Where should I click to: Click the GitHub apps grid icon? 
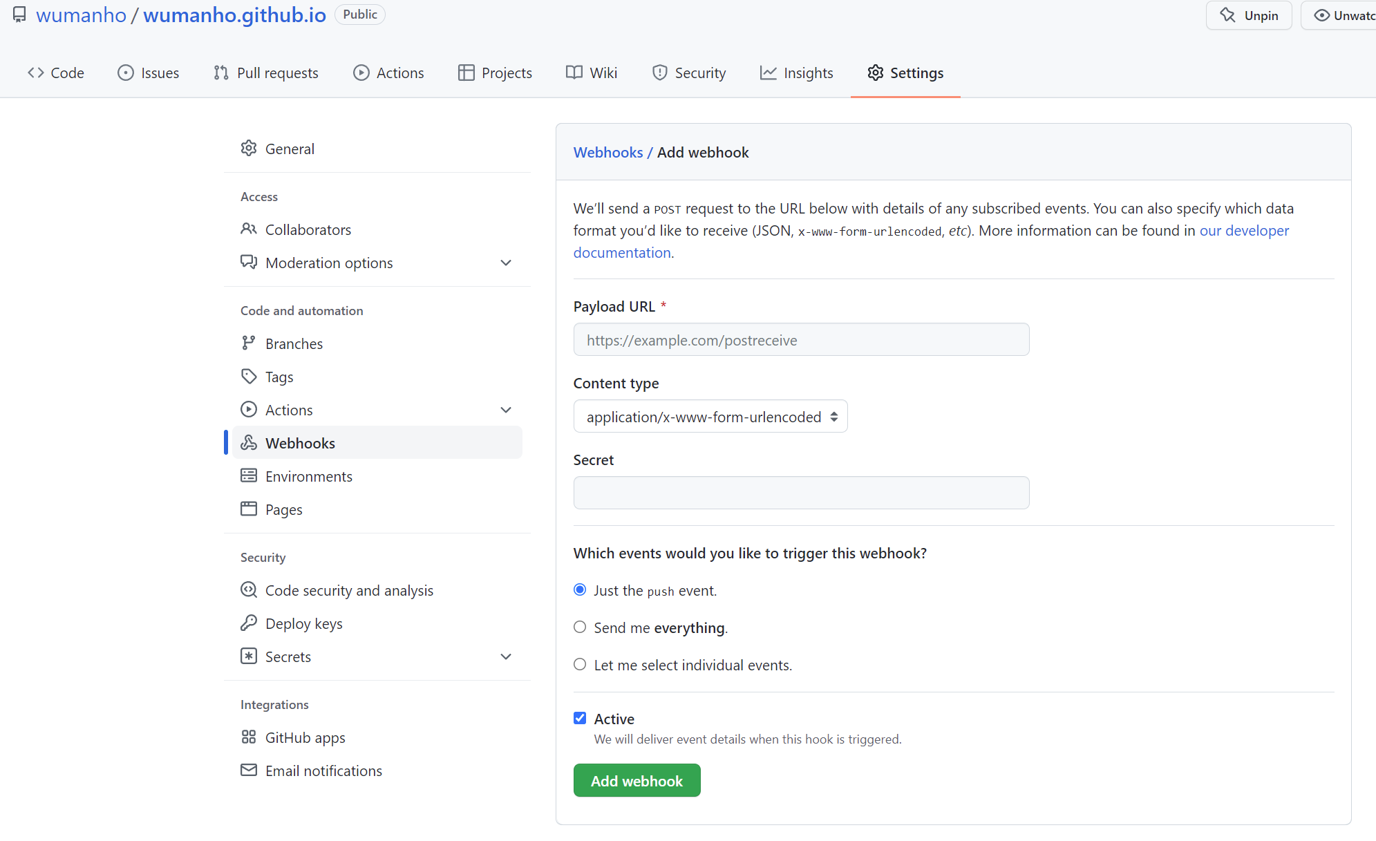coord(249,737)
